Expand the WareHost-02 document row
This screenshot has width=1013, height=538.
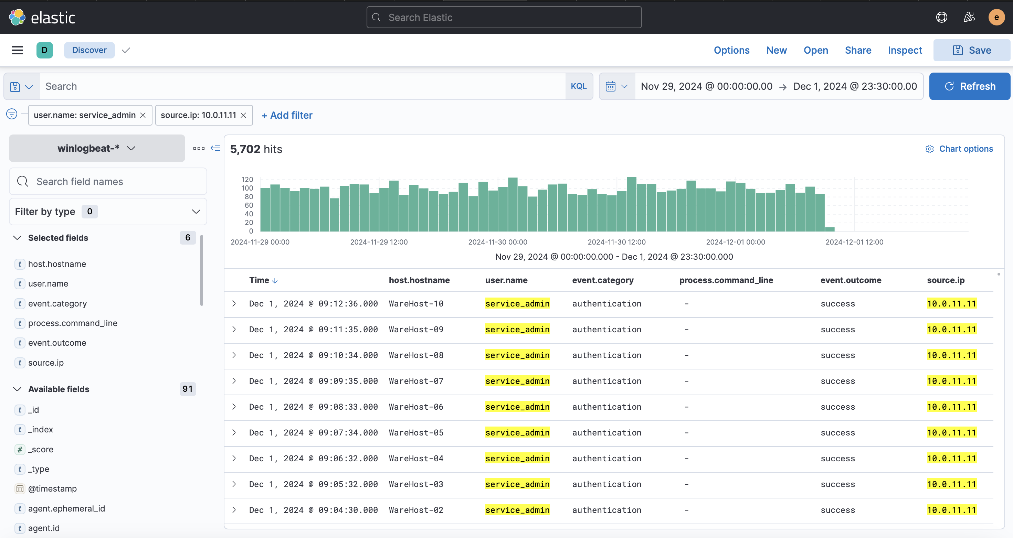click(x=234, y=510)
